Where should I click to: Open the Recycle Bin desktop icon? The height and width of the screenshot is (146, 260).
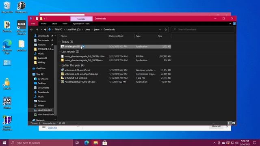(x=7, y=7)
